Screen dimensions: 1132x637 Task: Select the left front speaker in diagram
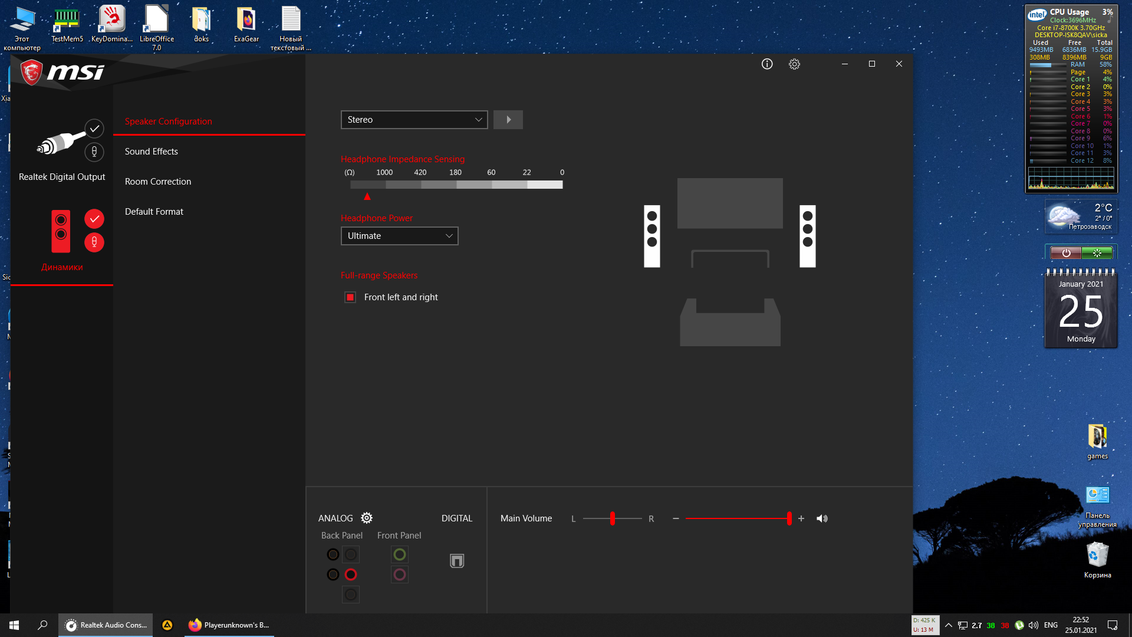651,236
